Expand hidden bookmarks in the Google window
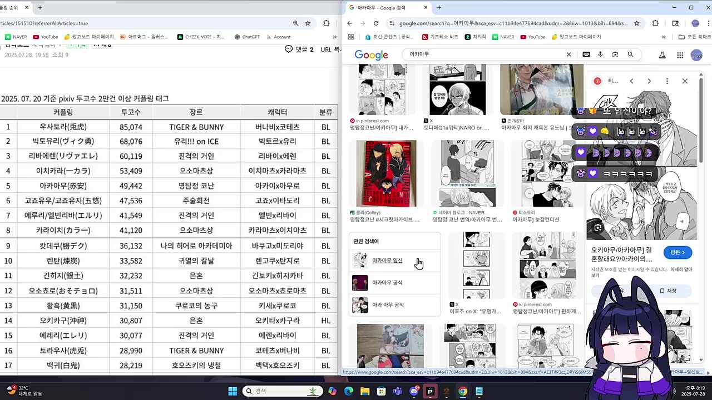This screenshot has width=712, height=400. pyautogui.click(x=664, y=37)
